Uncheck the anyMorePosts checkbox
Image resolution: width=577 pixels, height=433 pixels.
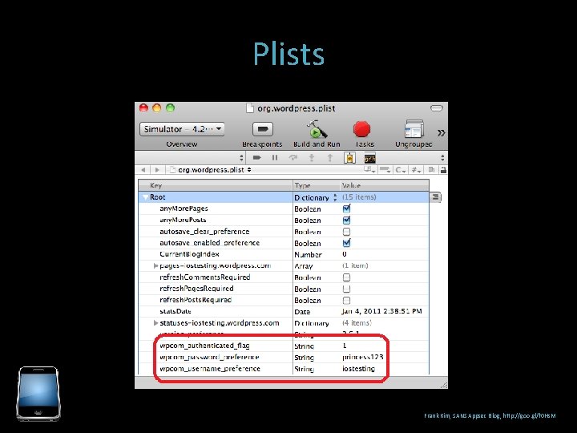tap(346, 221)
